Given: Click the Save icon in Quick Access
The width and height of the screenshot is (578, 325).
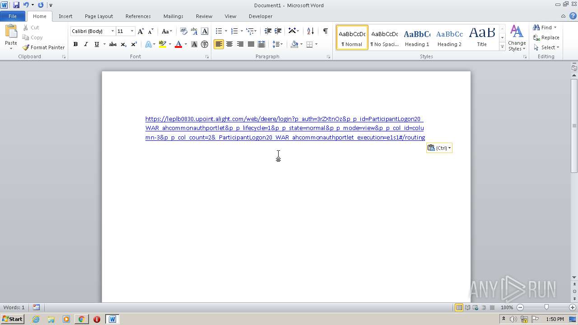Looking at the screenshot, I should pos(16,5).
